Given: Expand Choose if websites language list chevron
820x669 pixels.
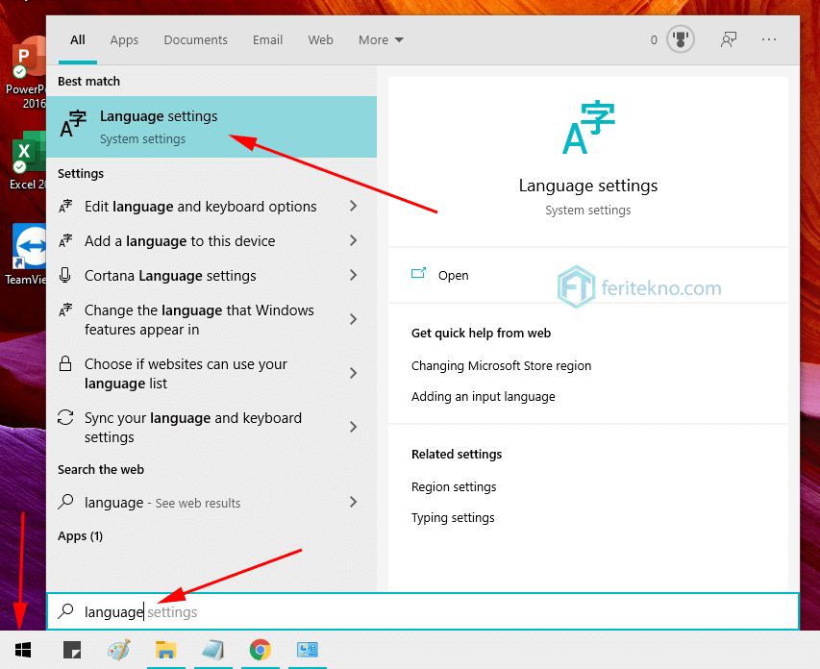Looking at the screenshot, I should 353,373.
